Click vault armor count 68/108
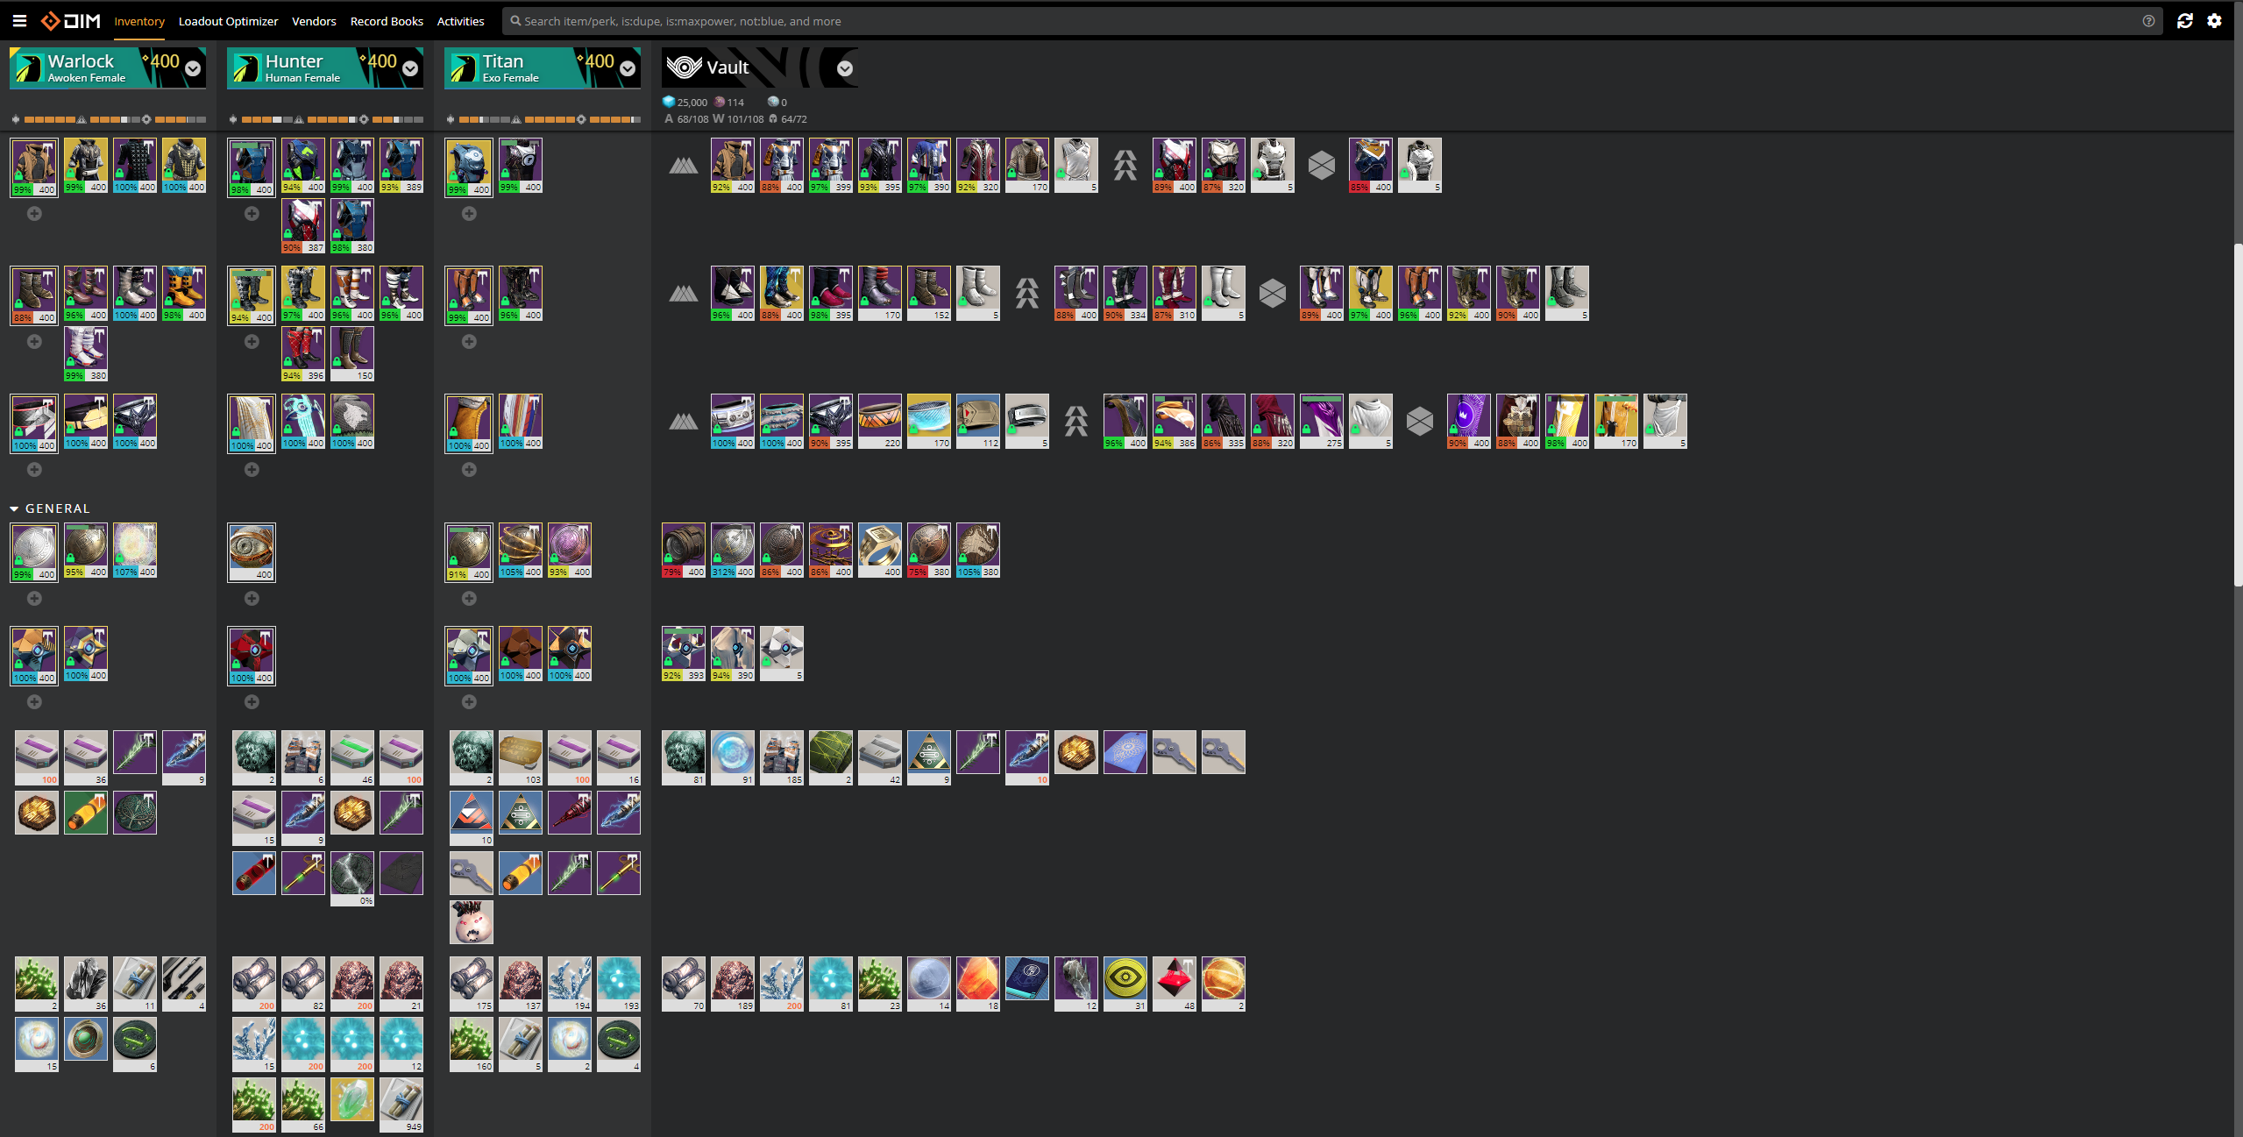This screenshot has height=1137, width=2243. [692, 119]
